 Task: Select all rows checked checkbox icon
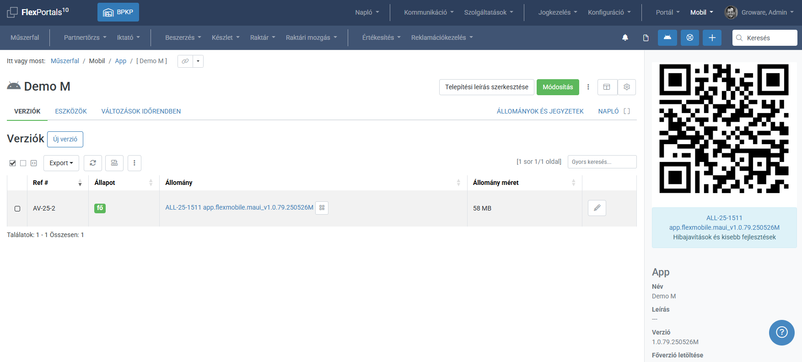click(13, 163)
